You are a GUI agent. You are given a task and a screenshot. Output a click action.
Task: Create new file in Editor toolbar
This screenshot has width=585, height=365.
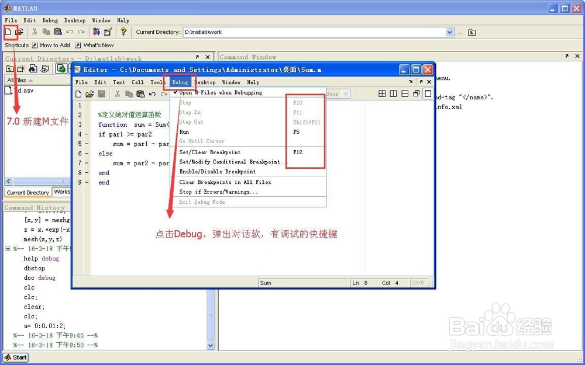coord(78,94)
